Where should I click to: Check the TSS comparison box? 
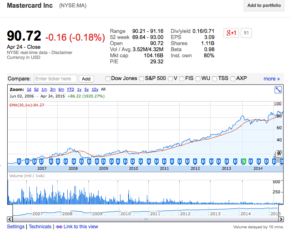215,79
